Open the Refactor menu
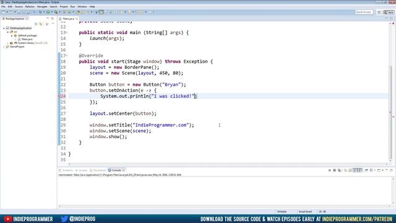Viewport: 396px width, 223px height. tap(30, 7)
